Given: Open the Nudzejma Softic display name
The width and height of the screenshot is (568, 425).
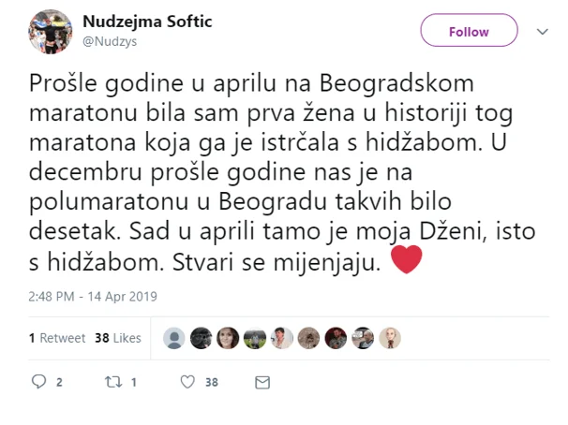Looking at the screenshot, I should [x=147, y=22].
